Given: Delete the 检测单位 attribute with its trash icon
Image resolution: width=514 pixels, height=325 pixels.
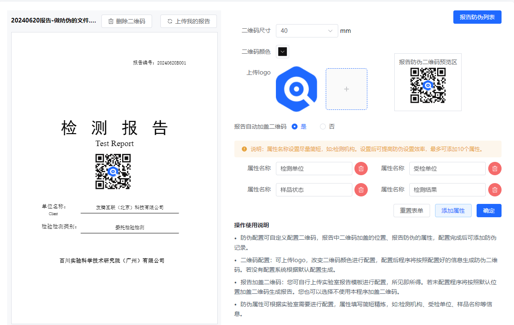Looking at the screenshot, I should coord(361,169).
